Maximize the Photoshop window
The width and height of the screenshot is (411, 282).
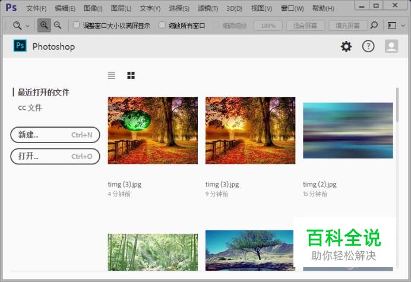(376, 5)
